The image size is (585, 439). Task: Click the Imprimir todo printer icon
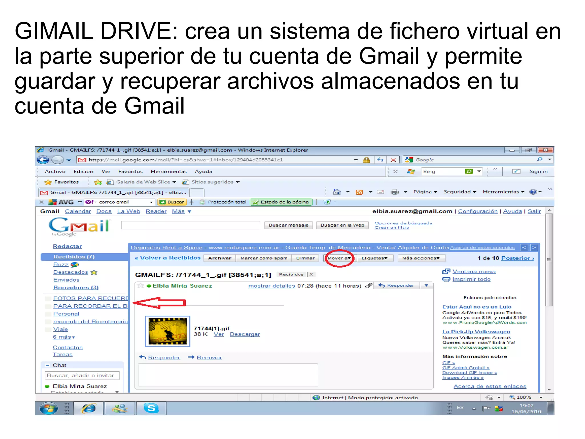pyautogui.click(x=446, y=279)
